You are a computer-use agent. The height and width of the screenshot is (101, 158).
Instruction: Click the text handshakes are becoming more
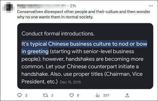click(105, 59)
